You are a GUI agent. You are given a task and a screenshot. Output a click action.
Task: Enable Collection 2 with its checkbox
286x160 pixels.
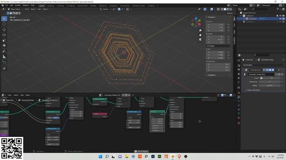click(278, 22)
